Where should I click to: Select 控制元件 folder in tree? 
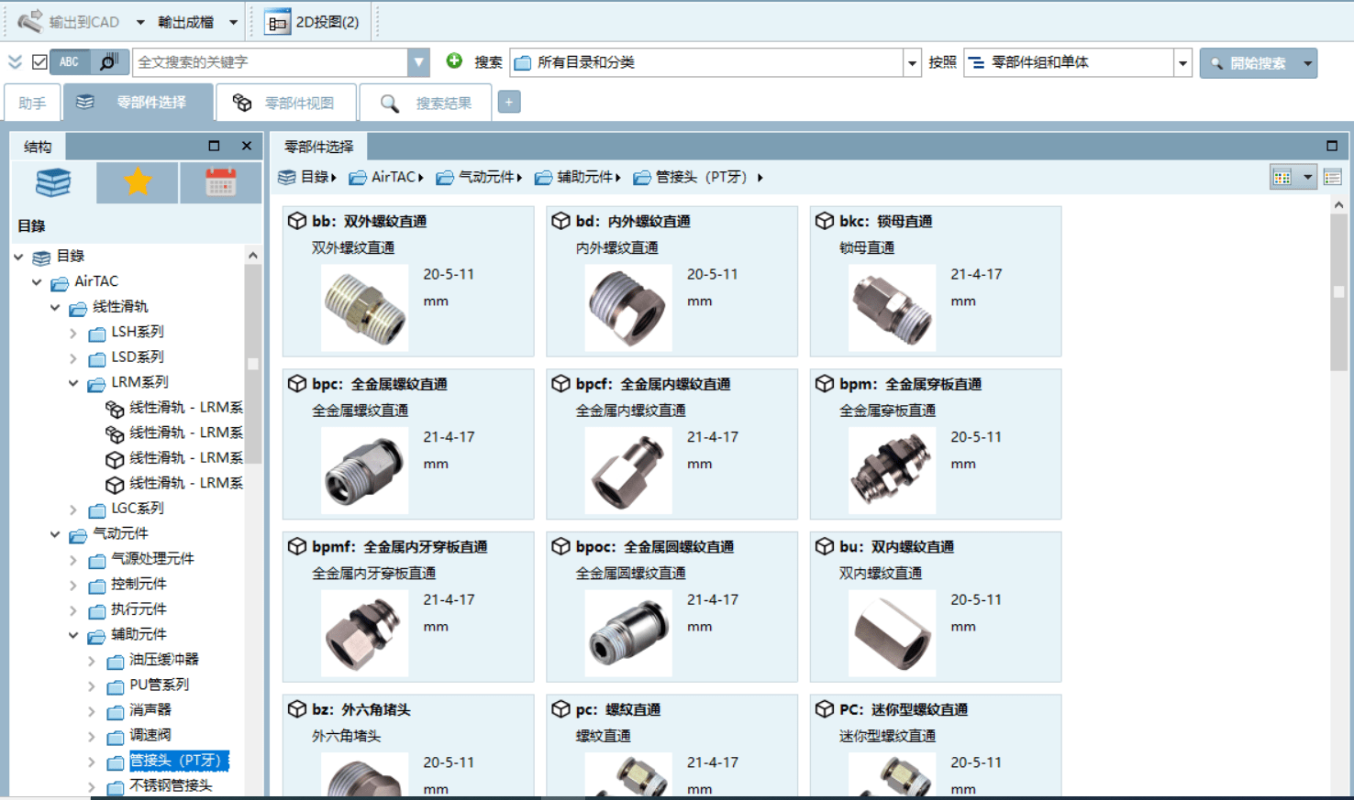click(x=139, y=585)
